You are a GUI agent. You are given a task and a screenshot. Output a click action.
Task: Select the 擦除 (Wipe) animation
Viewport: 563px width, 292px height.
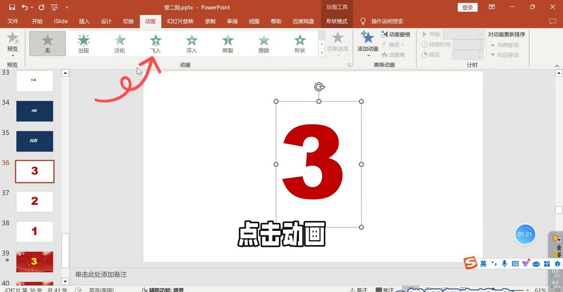[x=264, y=43]
